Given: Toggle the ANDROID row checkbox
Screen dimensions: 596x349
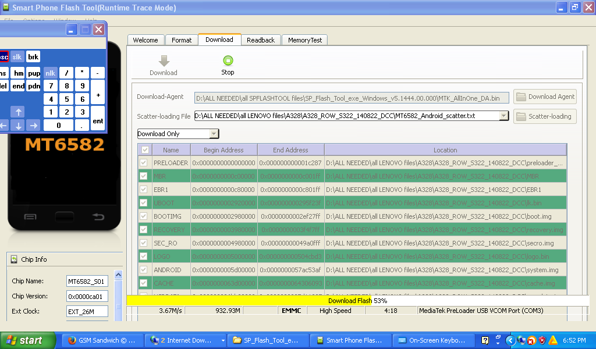Looking at the screenshot, I should (x=143, y=270).
